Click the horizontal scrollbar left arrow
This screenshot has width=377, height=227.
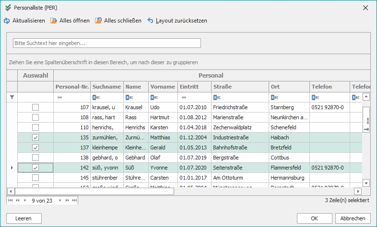11,191
